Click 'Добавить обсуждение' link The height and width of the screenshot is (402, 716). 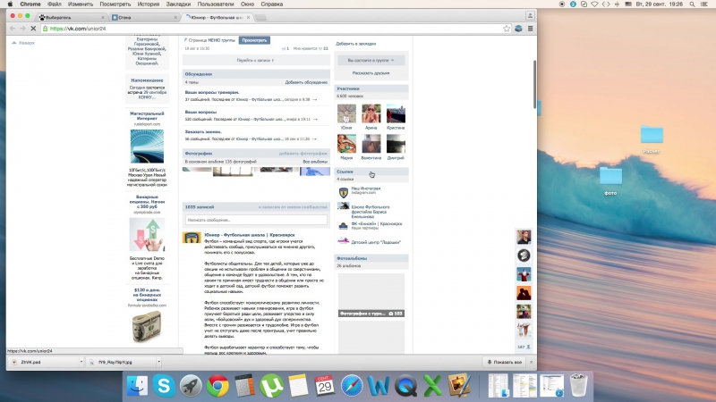click(306, 82)
